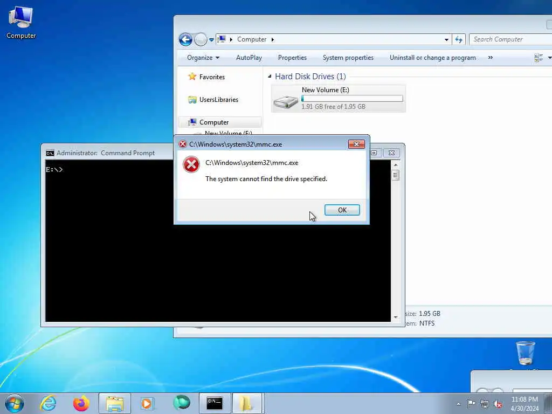Show more toolbar commands via double chevron
552x414 pixels.
pyautogui.click(x=490, y=58)
